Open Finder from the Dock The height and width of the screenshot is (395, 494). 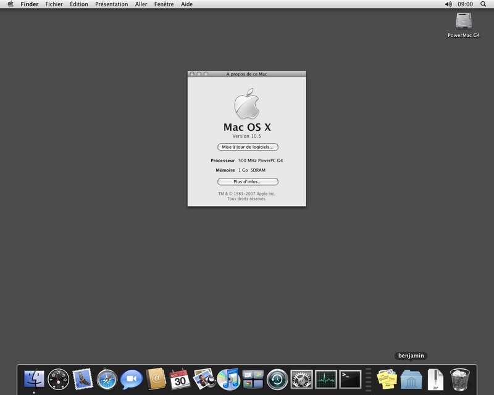[34, 378]
